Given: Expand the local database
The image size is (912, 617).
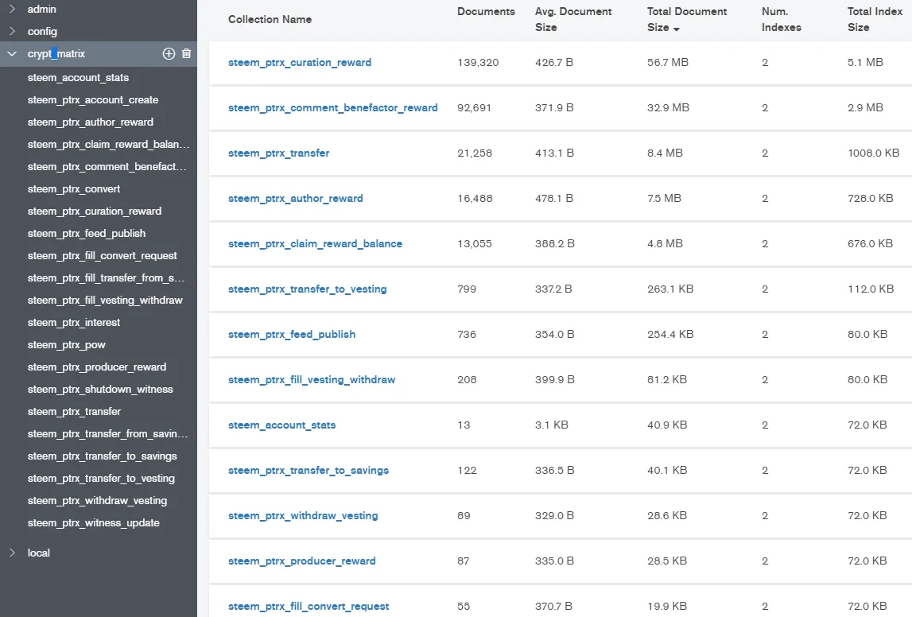Looking at the screenshot, I should click(x=12, y=553).
